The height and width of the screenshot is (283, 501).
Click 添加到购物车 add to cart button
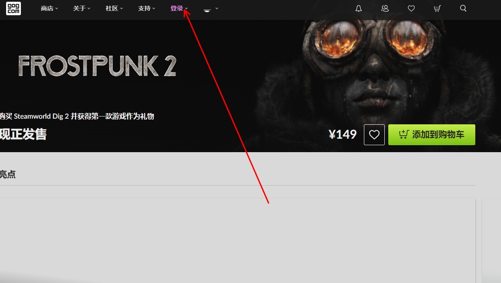[432, 135]
